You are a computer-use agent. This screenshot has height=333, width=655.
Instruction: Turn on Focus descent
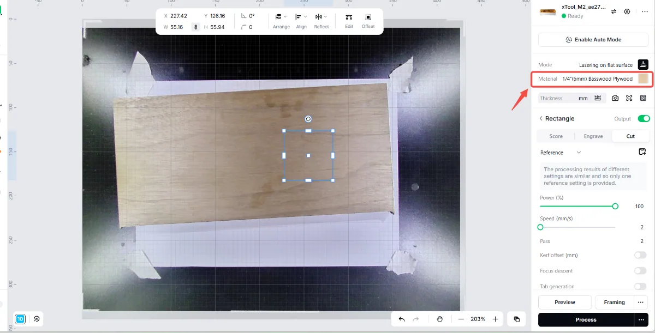click(640, 271)
